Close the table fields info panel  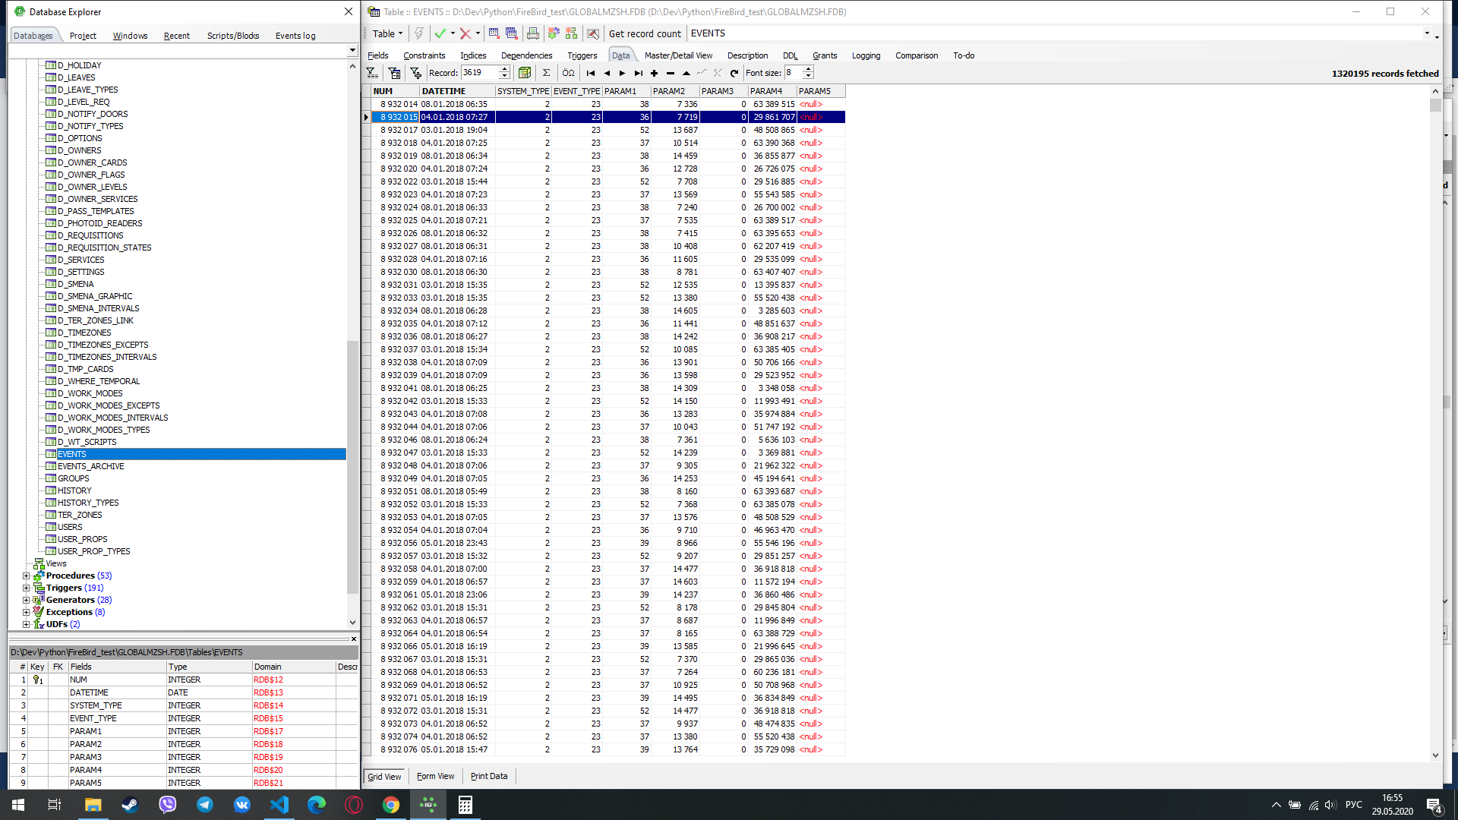(x=354, y=639)
